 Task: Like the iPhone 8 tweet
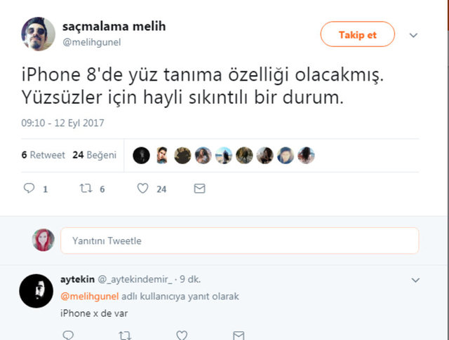tap(142, 189)
